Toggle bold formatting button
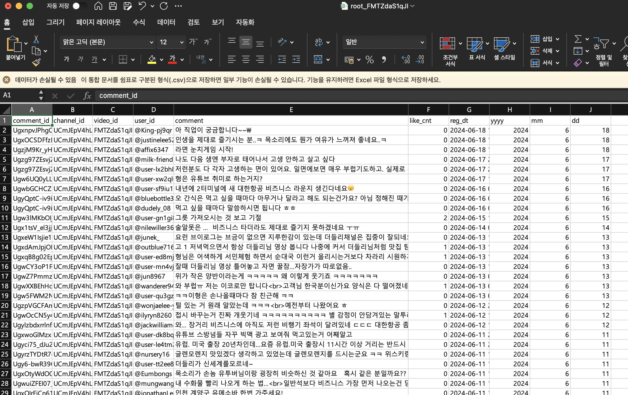This screenshot has height=395, width=628. click(66, 60)
